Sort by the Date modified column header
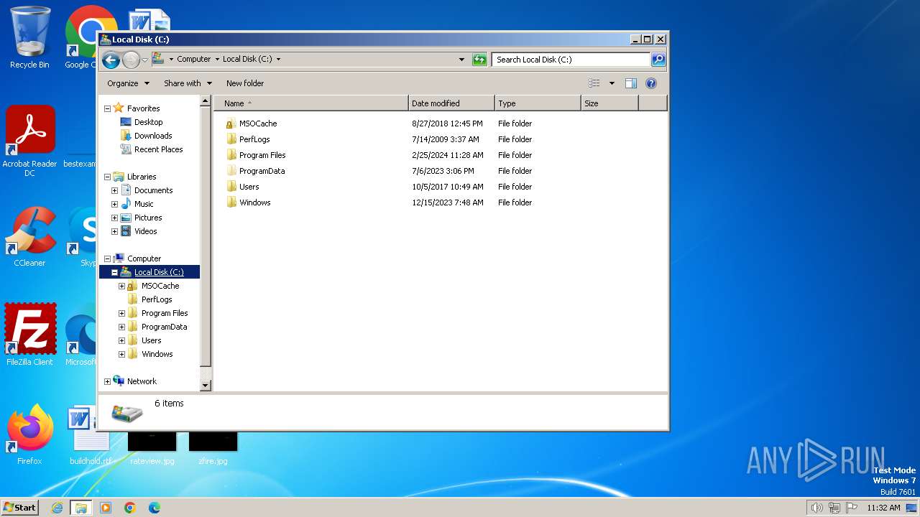The width and height of the screenshot is (920, 517). point(451,103)
